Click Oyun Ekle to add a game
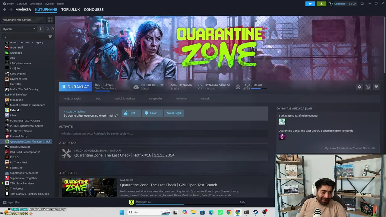Image resolution: width=386 pixels, height=217 pixels. (11, 203)
